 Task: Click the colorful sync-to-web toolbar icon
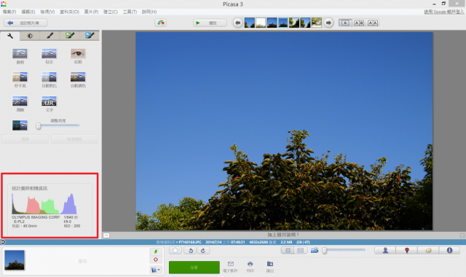pyautogui.click(x=160, y=23)
